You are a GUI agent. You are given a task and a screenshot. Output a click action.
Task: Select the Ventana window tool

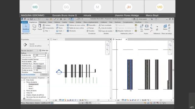coord(47,25)
